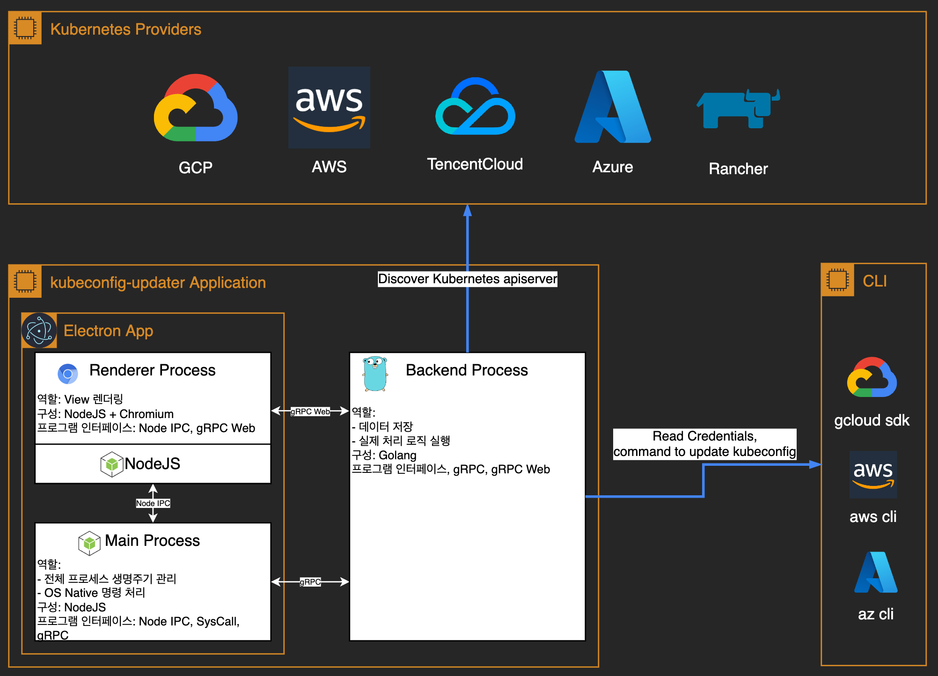Click the chip icon next to CLI
Image resolution: width=938 pixels, height=676 pixels.
click(837, 280)
